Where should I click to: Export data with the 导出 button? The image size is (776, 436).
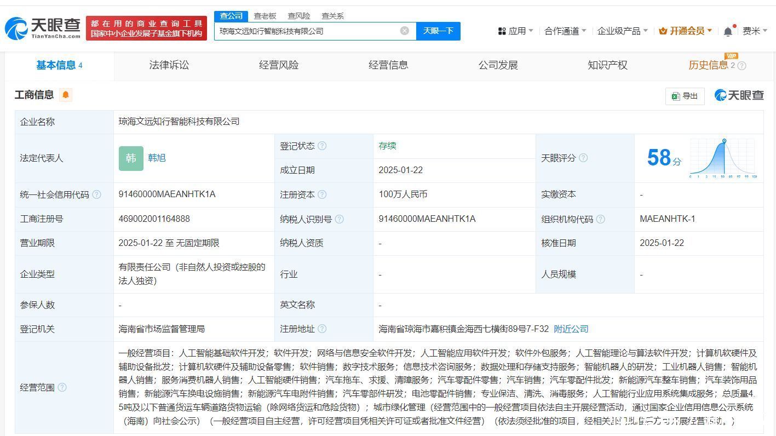tap(685, 96)
